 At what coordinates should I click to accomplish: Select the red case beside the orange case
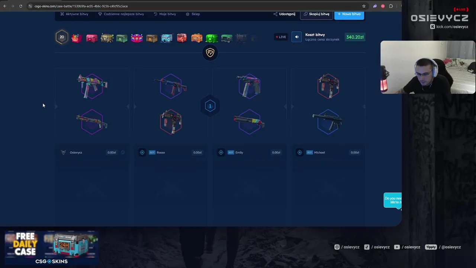point(181,38)
